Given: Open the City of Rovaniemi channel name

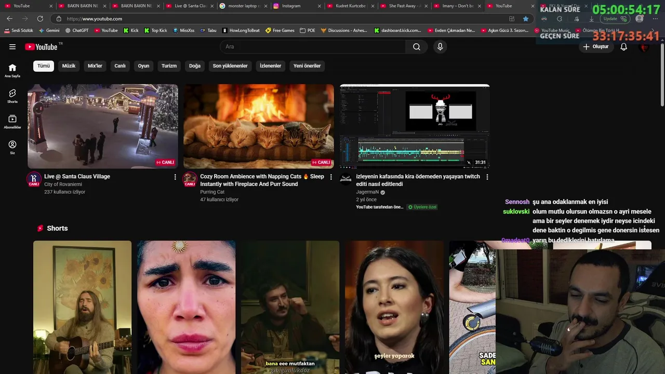Looking at the screenshot, I should click(x=63, y=184).
